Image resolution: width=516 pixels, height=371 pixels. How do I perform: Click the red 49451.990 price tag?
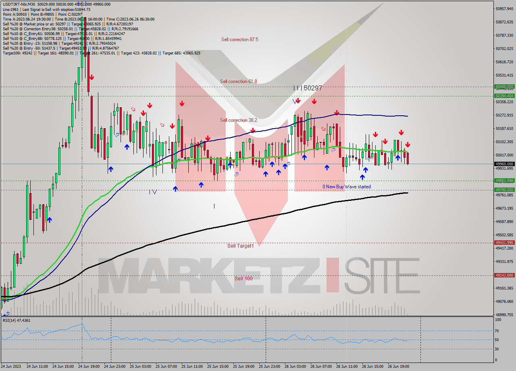tap(504, 242)
